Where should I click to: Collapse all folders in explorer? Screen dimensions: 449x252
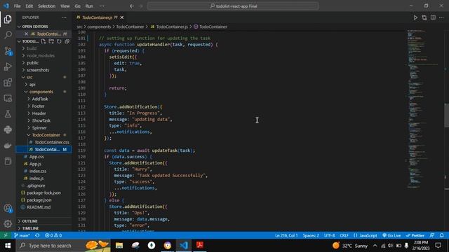(67, 41)
